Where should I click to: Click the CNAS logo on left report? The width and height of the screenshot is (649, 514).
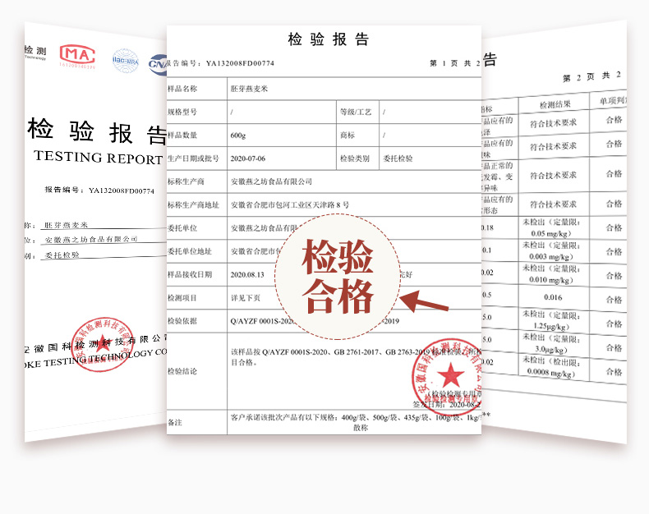click(x=158, y=65)
